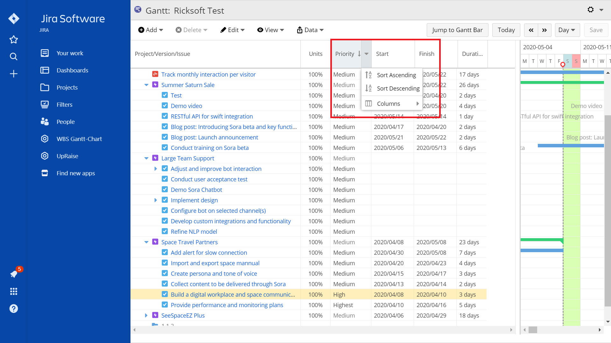
Task: Open the Data dropdown menu
Action: (310, 30)
